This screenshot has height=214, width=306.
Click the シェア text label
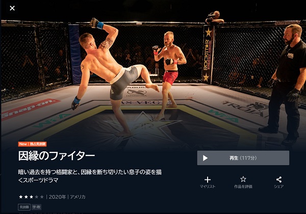pyautogui.click(x=278, y=186)
